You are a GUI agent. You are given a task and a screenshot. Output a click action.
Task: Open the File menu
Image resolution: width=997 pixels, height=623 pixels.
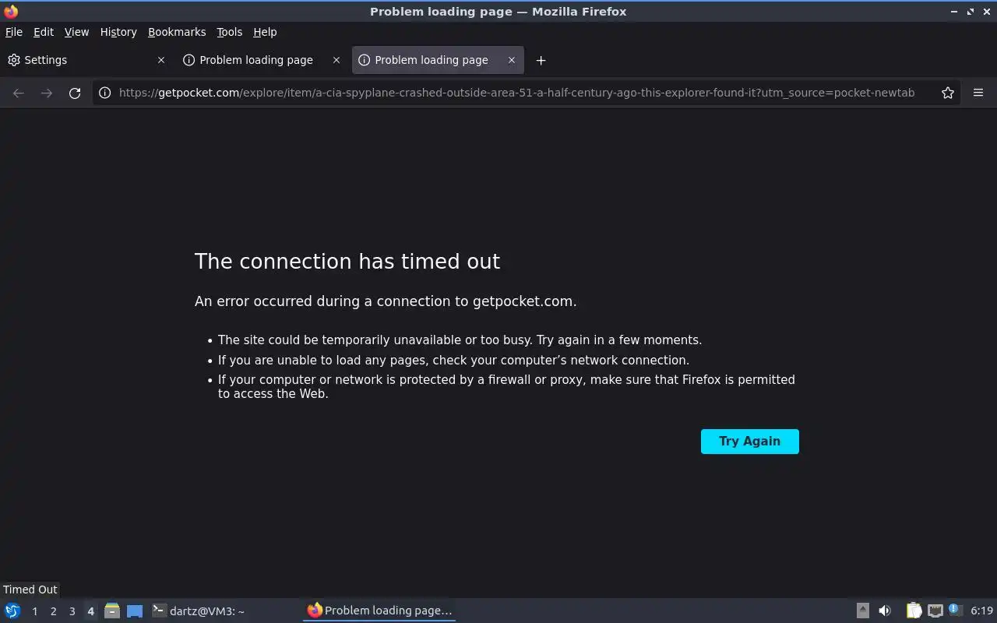click(x=14, y=32)
